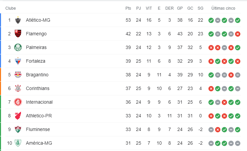This screenshot has height=151, width=247.
Task: Click the Bragantino Red Bull crest
Action: [x=18, y=75]
